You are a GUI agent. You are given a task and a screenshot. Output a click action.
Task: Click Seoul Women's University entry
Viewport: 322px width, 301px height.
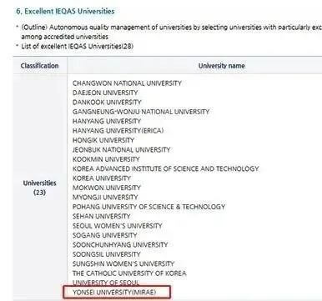117,226
